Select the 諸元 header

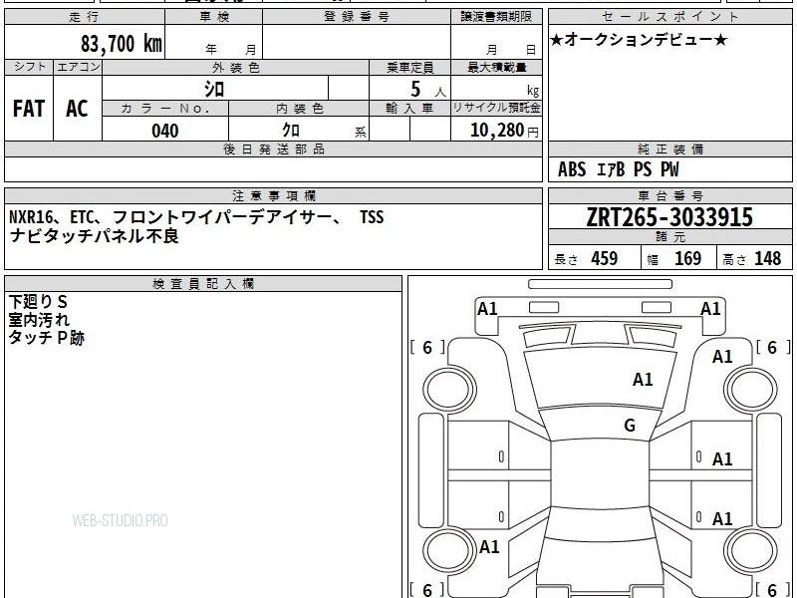pyautogui.click(x=669, y=237)
